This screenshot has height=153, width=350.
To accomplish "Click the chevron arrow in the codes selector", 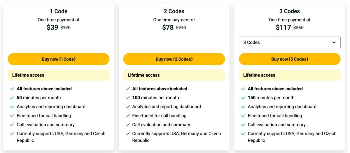I will (334, 43).
